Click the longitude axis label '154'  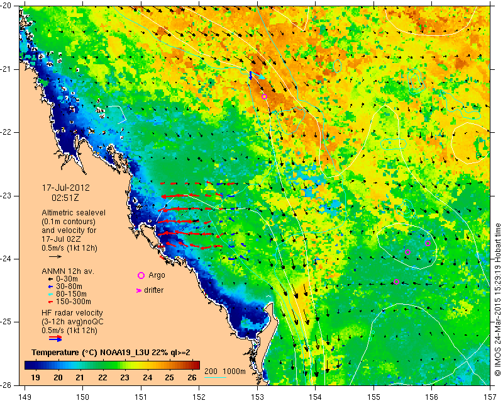[316, 397]
